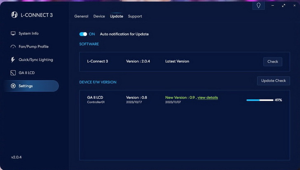Click the L-Connect 3 logo icon

[14, 15]
